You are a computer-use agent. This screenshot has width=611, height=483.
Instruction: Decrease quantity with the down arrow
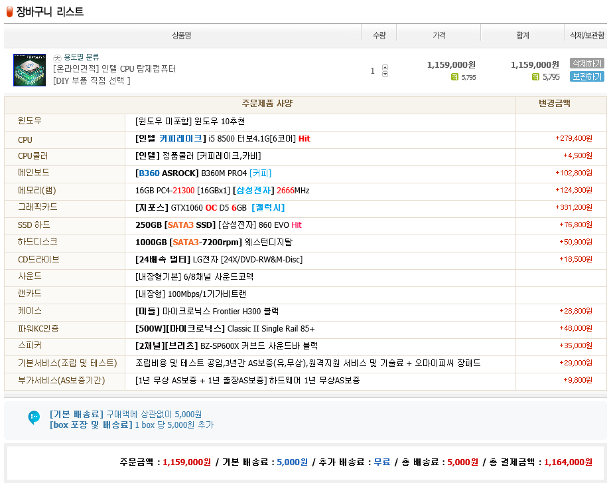385,74
